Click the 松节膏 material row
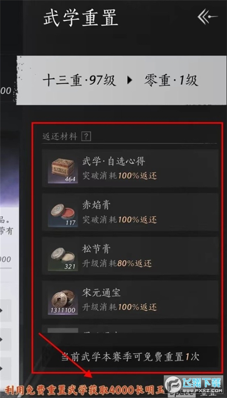 click(x=130, y=256)
